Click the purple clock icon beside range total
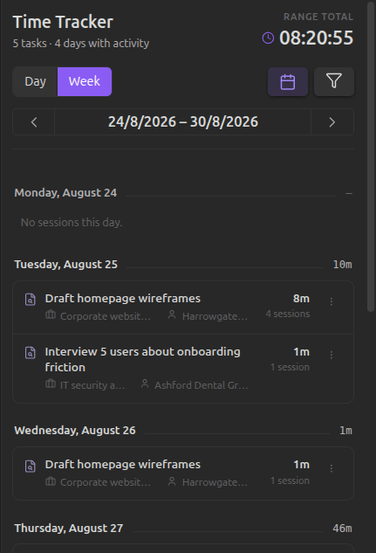376x553 pixels. pos(269,38)
